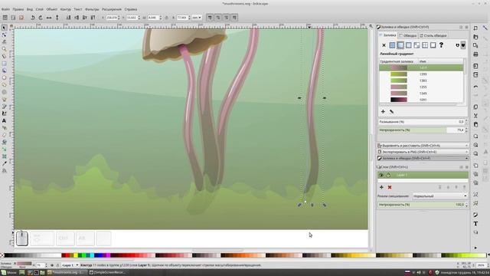Select all objects toolbar icon
This screenshot has width=490, height=276.
click(5, 18)
